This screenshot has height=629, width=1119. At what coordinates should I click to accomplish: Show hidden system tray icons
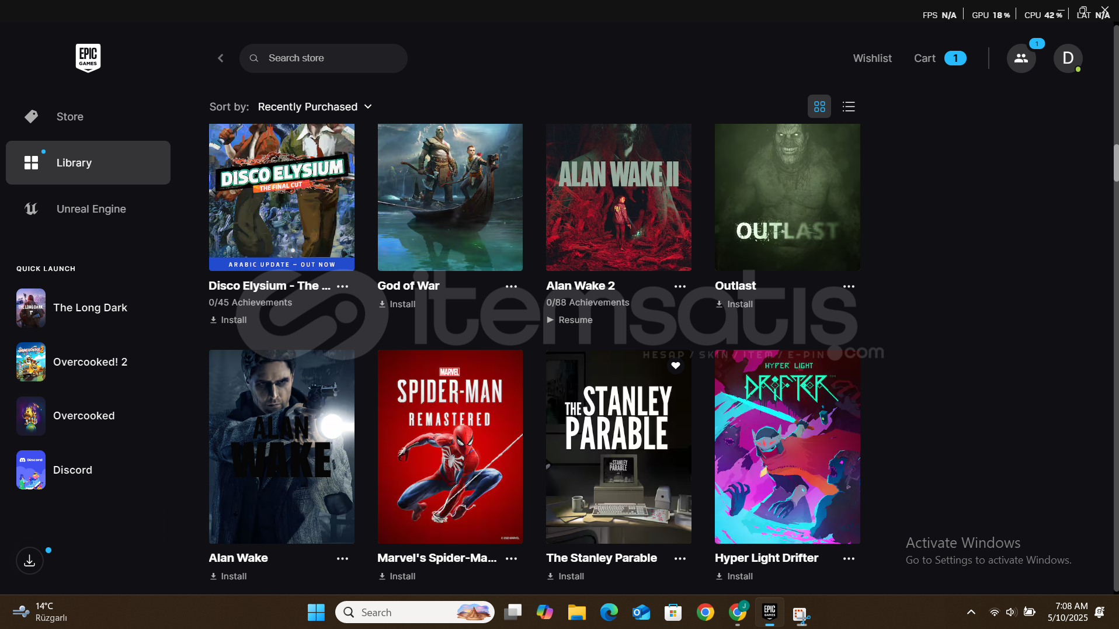coord(971,612)
